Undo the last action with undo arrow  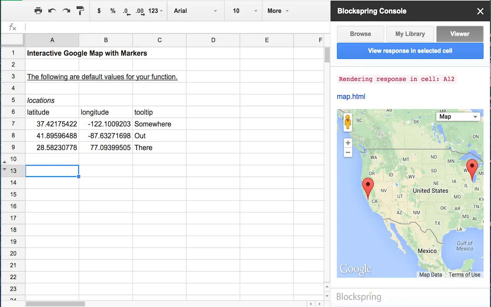click(52, 11)
